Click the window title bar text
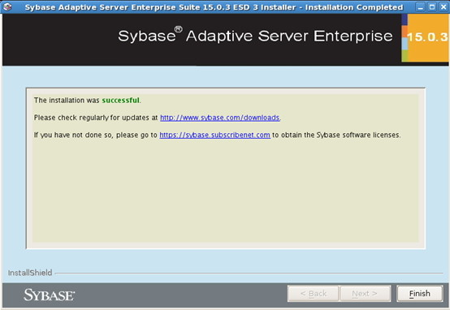450x310 pixels. click(214, 7)
